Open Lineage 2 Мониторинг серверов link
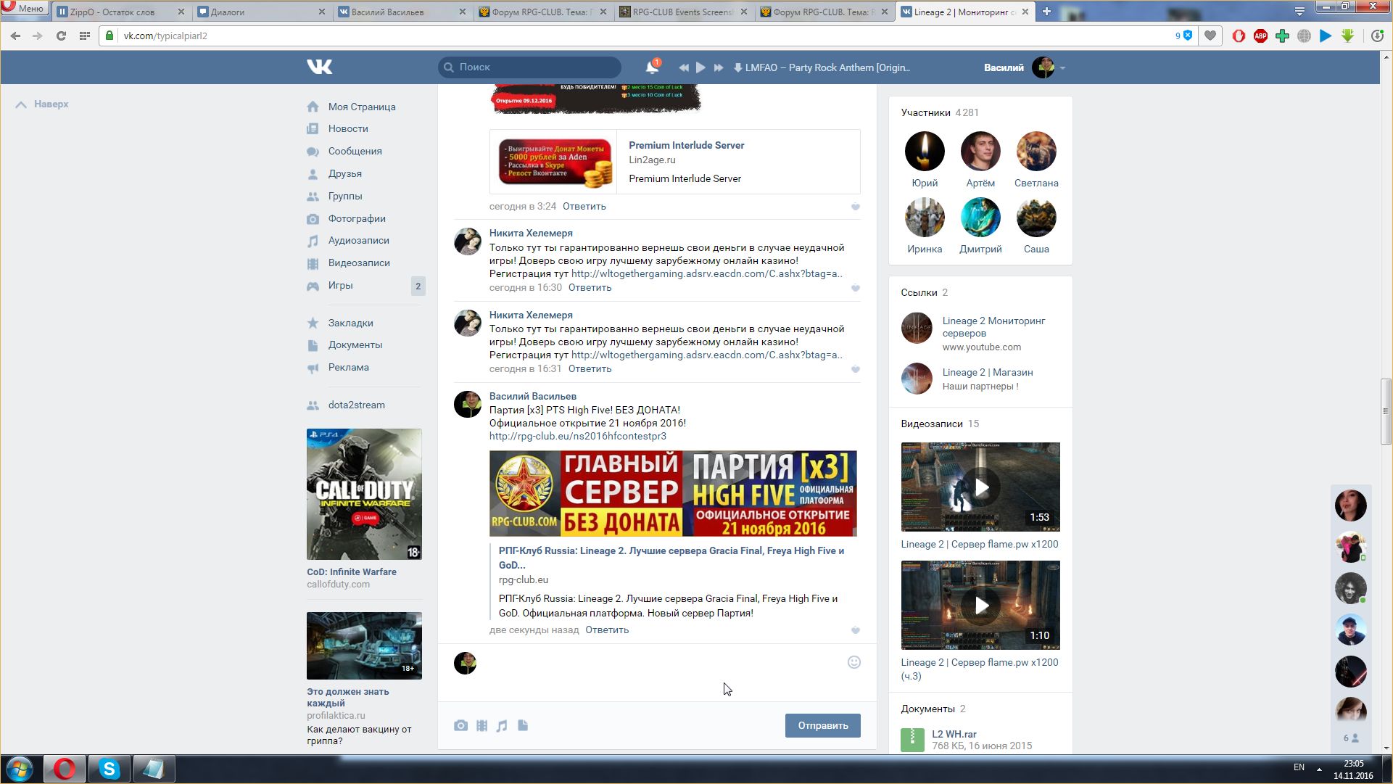Screen dimensions: 1393x784 pyautogui.click(x=993, y=326)
